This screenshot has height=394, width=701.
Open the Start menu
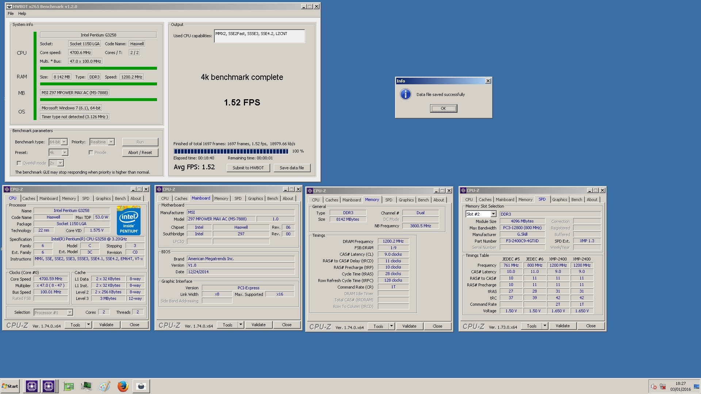click(10, 386)
